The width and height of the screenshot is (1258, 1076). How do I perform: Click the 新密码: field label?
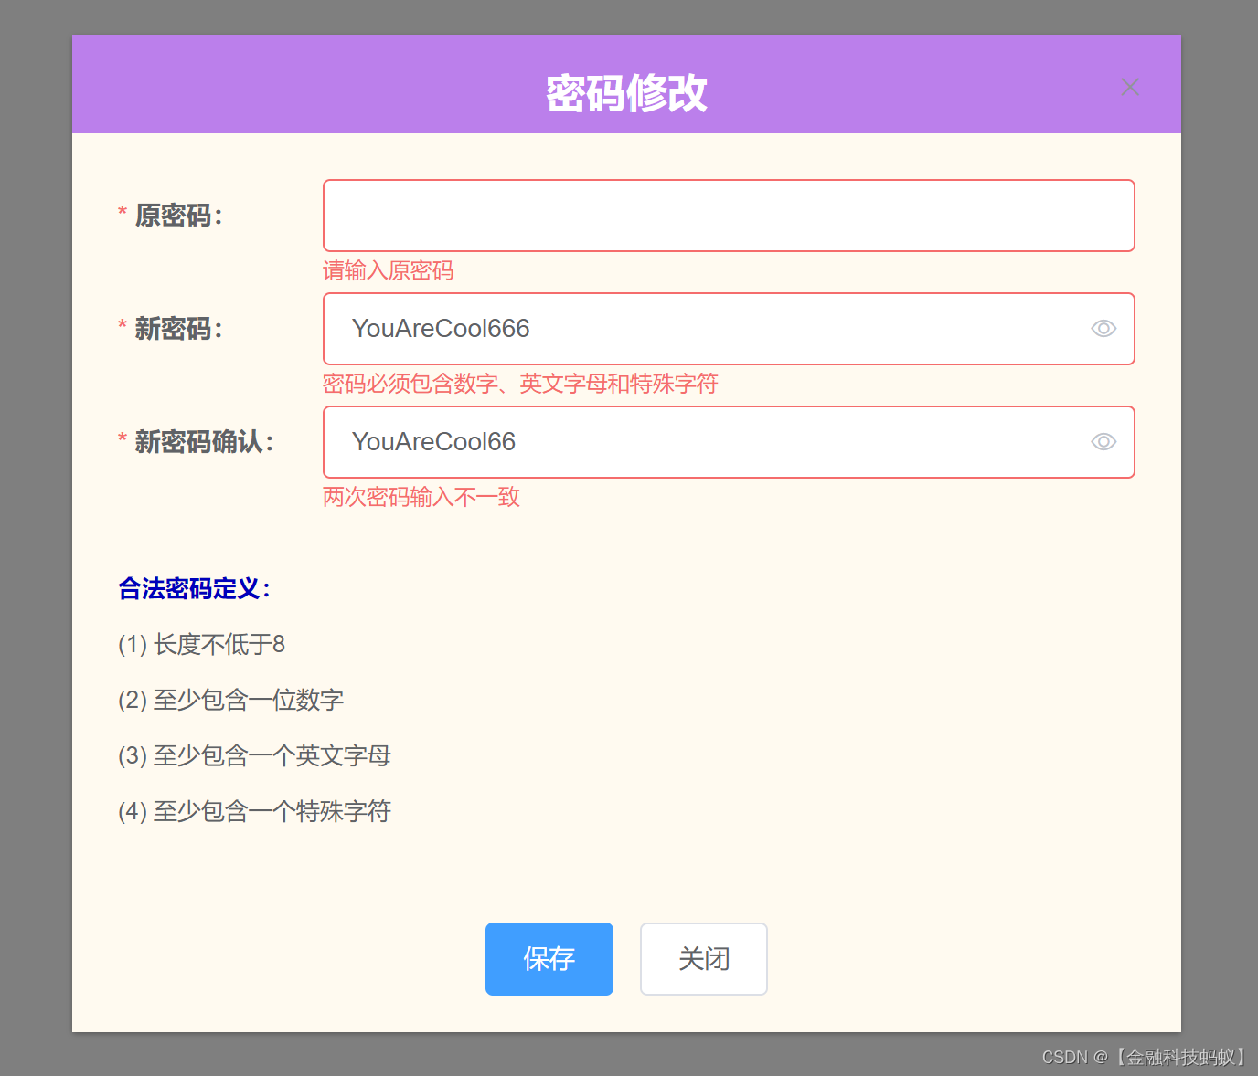(x=178, y=329)
